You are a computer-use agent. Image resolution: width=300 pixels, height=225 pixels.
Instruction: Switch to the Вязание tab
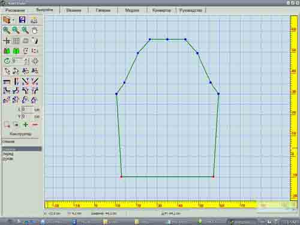(x=74, y=10)
